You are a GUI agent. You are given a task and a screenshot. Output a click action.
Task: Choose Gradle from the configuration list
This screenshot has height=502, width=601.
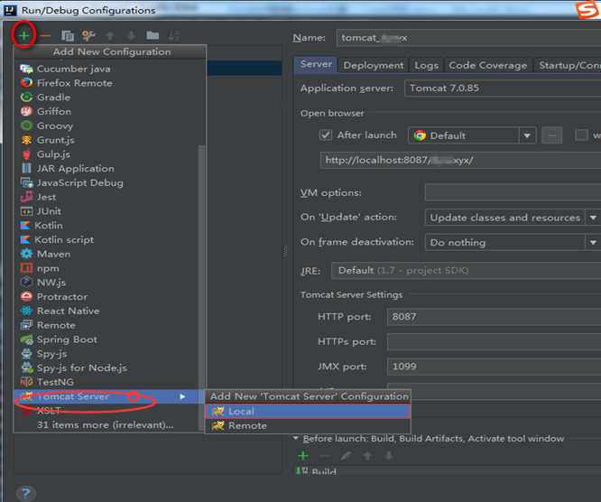109,97
